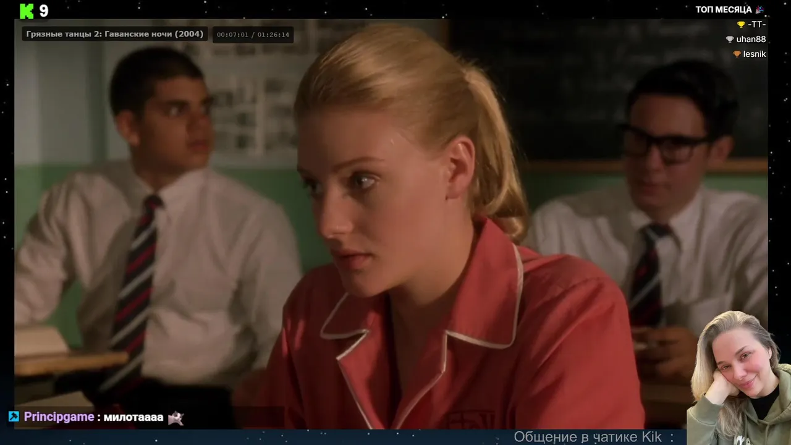Image resolution: width=791 pixels, height=445 pixels.
Task: Click the emote after 'милотаааа' message
Action: [176, 418]
